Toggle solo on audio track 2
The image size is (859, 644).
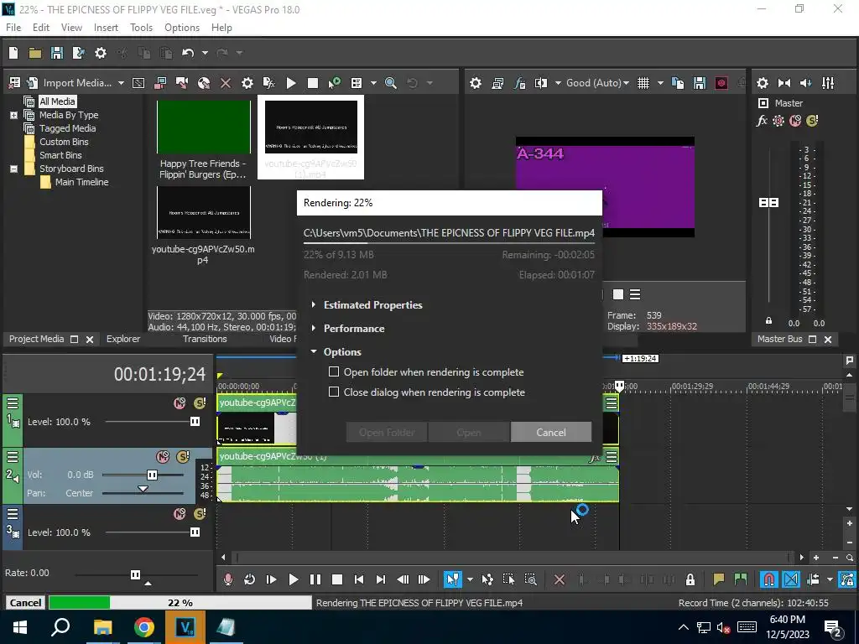point(183,457)
